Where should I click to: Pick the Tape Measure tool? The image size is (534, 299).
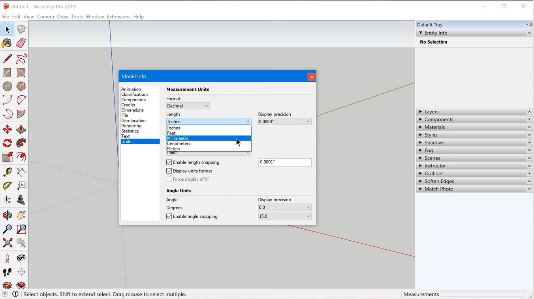pos(7,171)
